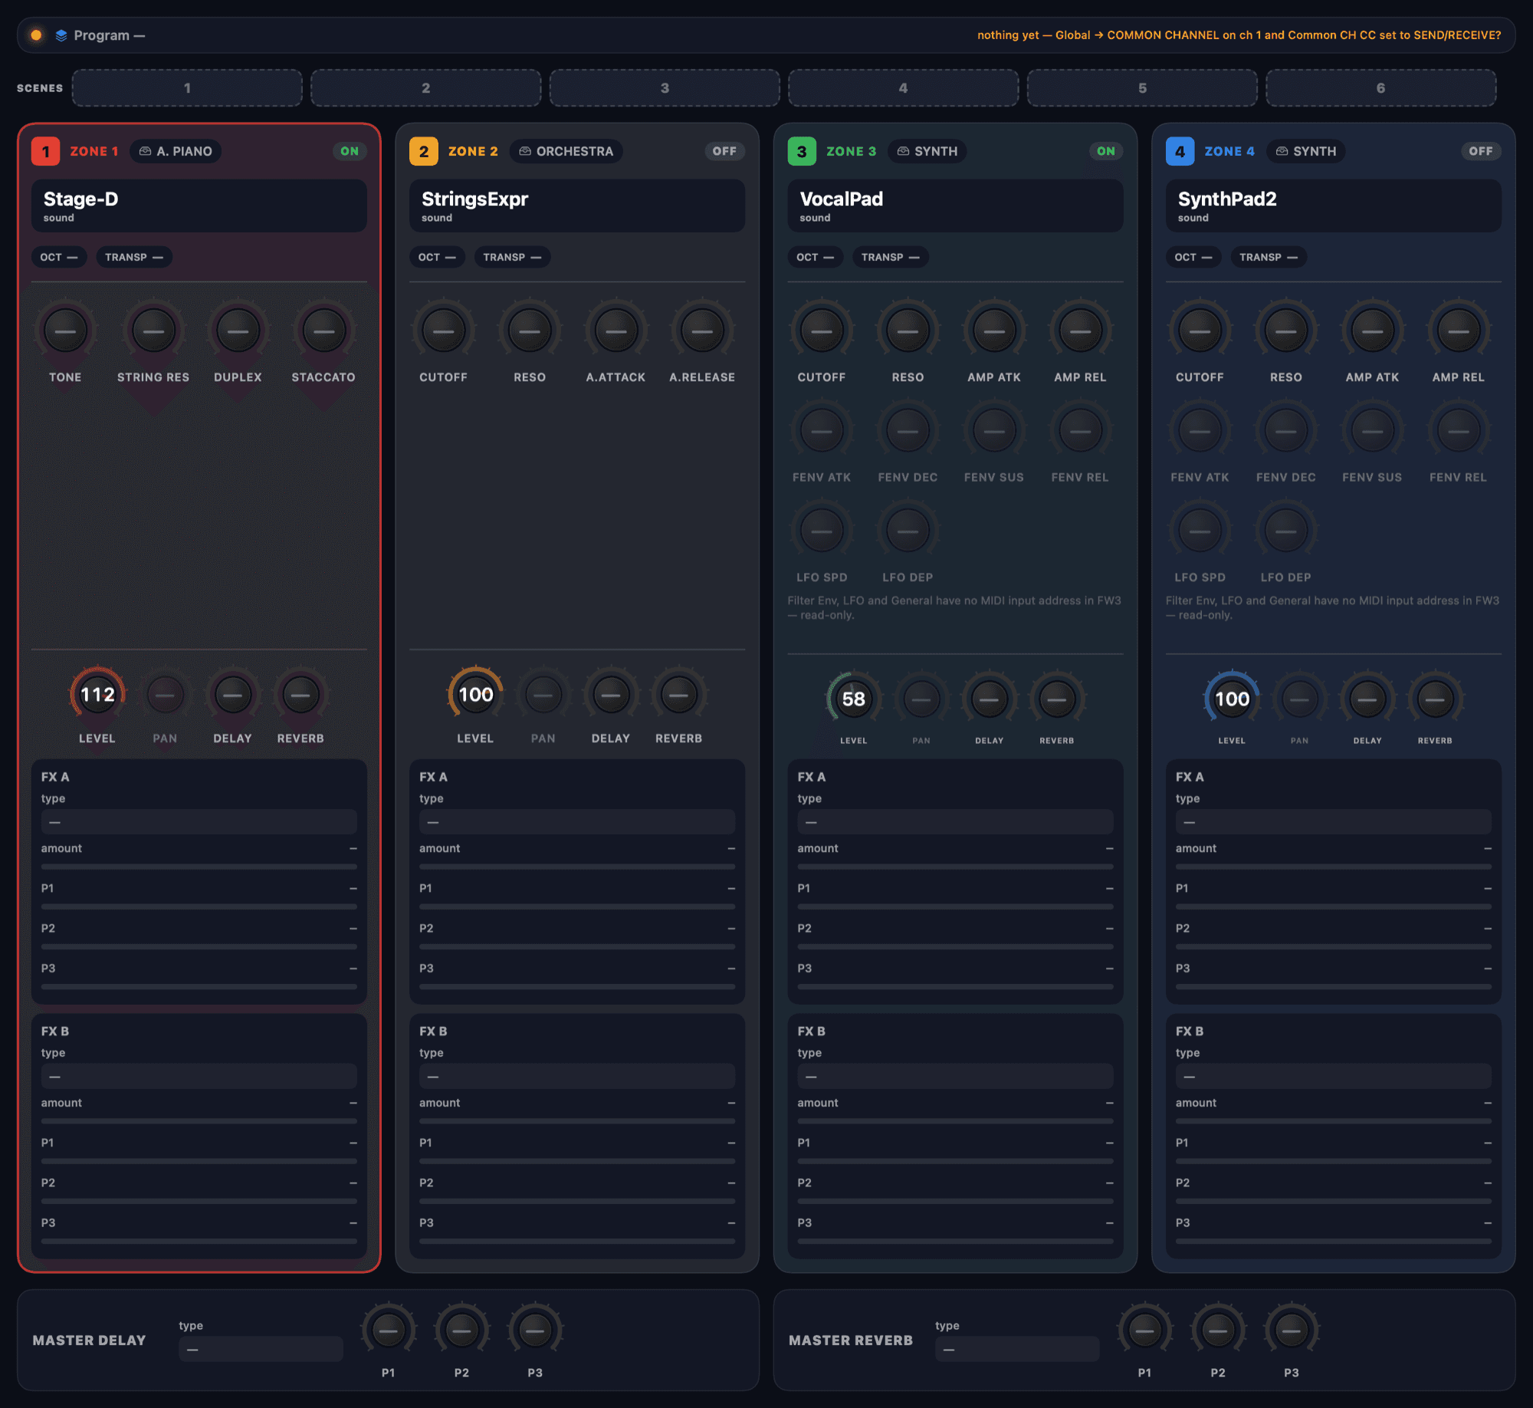1533x1408 pixels.
Task: Click Zone 3 LEVEL knob showing 58
Action: coord(853,699)
